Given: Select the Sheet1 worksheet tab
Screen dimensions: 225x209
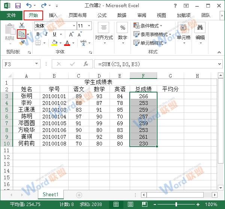Looking at the screenshot, I should pos(51,195).
